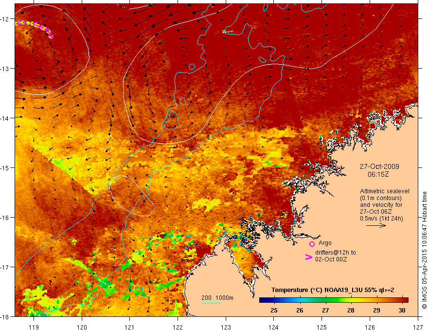The width and height of the screenshot is (428, 331).
Task: Click the longitude axis label 120
Action: 82,327
